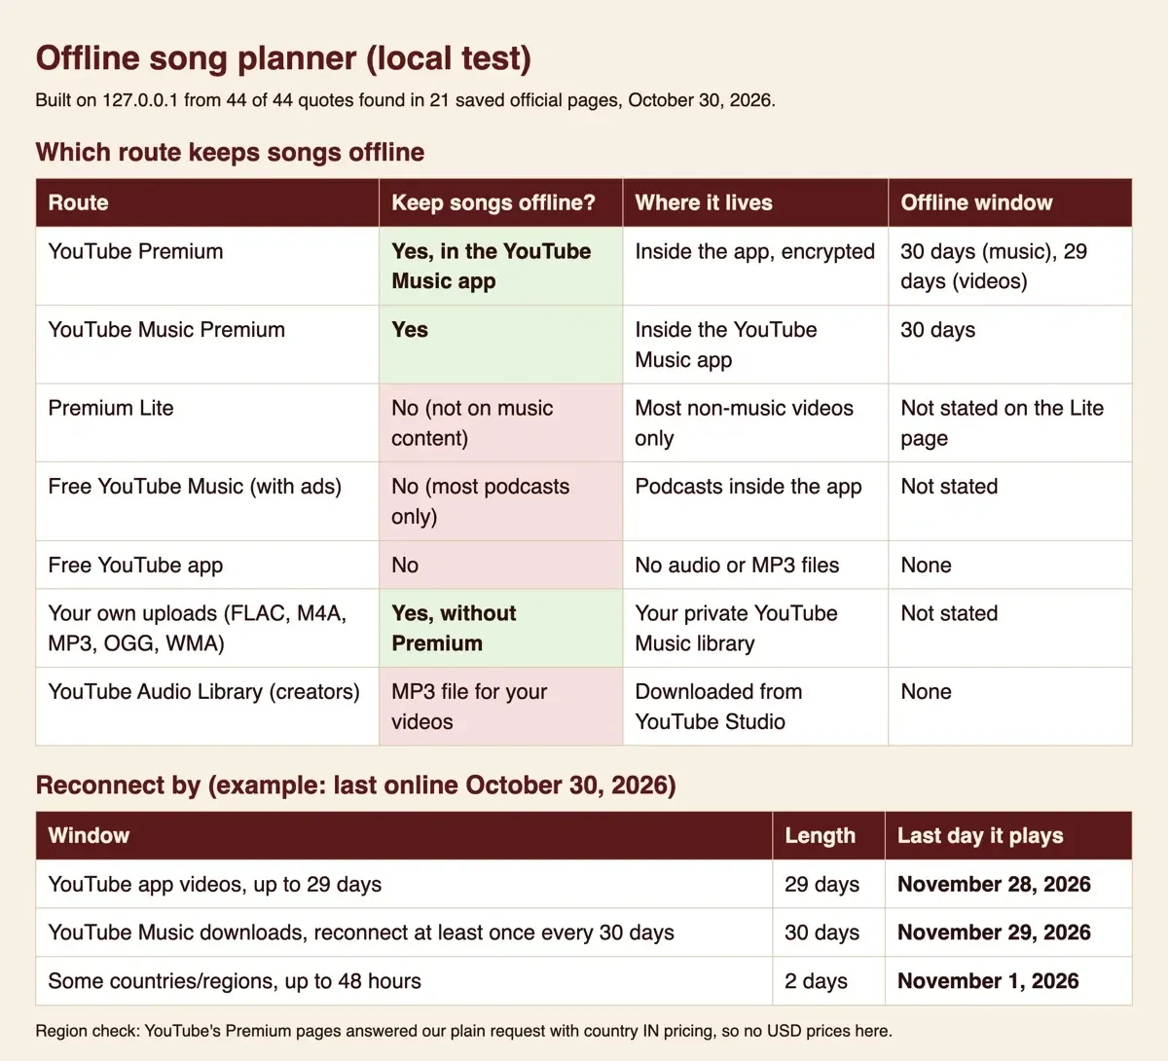The width and height of the screenshot is (1168, 1061).
Task: Click the 'MP3 file for your videos' cell
Action: (x=501, y=707)
